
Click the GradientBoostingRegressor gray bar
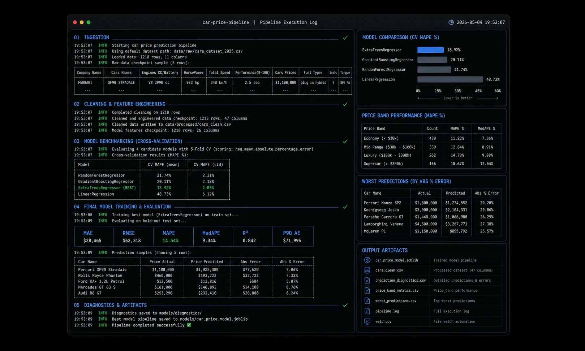tap(432, 60)
